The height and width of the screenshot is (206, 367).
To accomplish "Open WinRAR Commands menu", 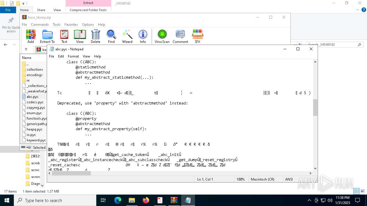I will tap(40, 25).
